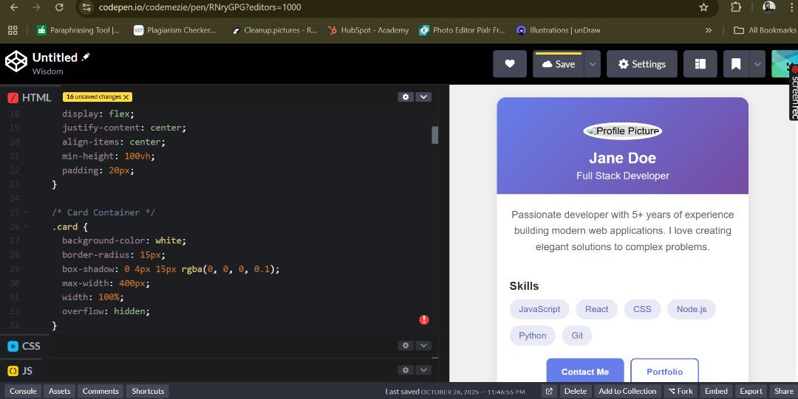This screenshot has width=798, height=399.
Task: Click the Python skill tag
Action: [x=532, y=336]
